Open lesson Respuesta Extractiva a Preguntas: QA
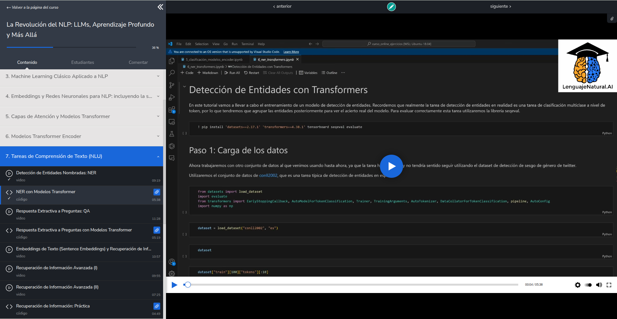Viewport: 617px width, 319px height. (x=82, y=214)
